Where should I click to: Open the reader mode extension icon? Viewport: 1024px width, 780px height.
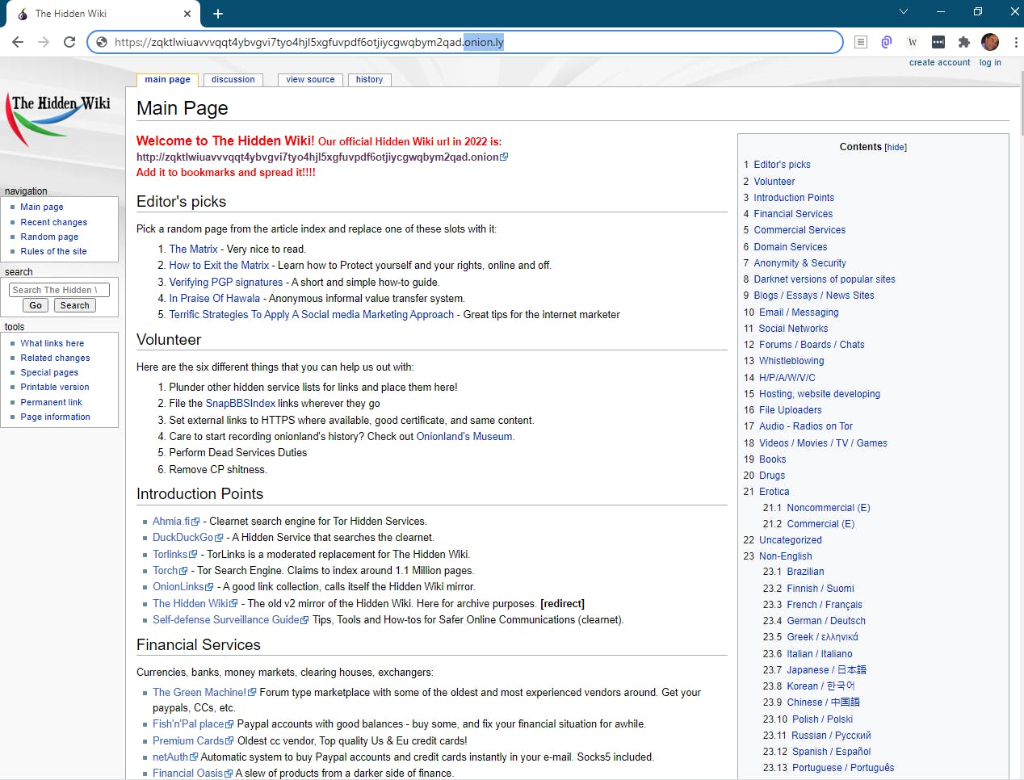pyautogui.click(x=861, y=42)
